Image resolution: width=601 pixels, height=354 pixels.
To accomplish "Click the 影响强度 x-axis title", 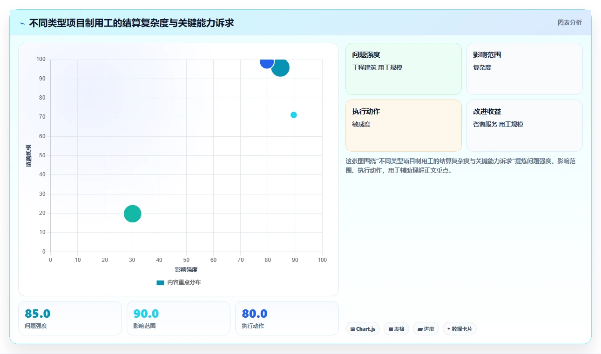I will click(x=186, y=270).
